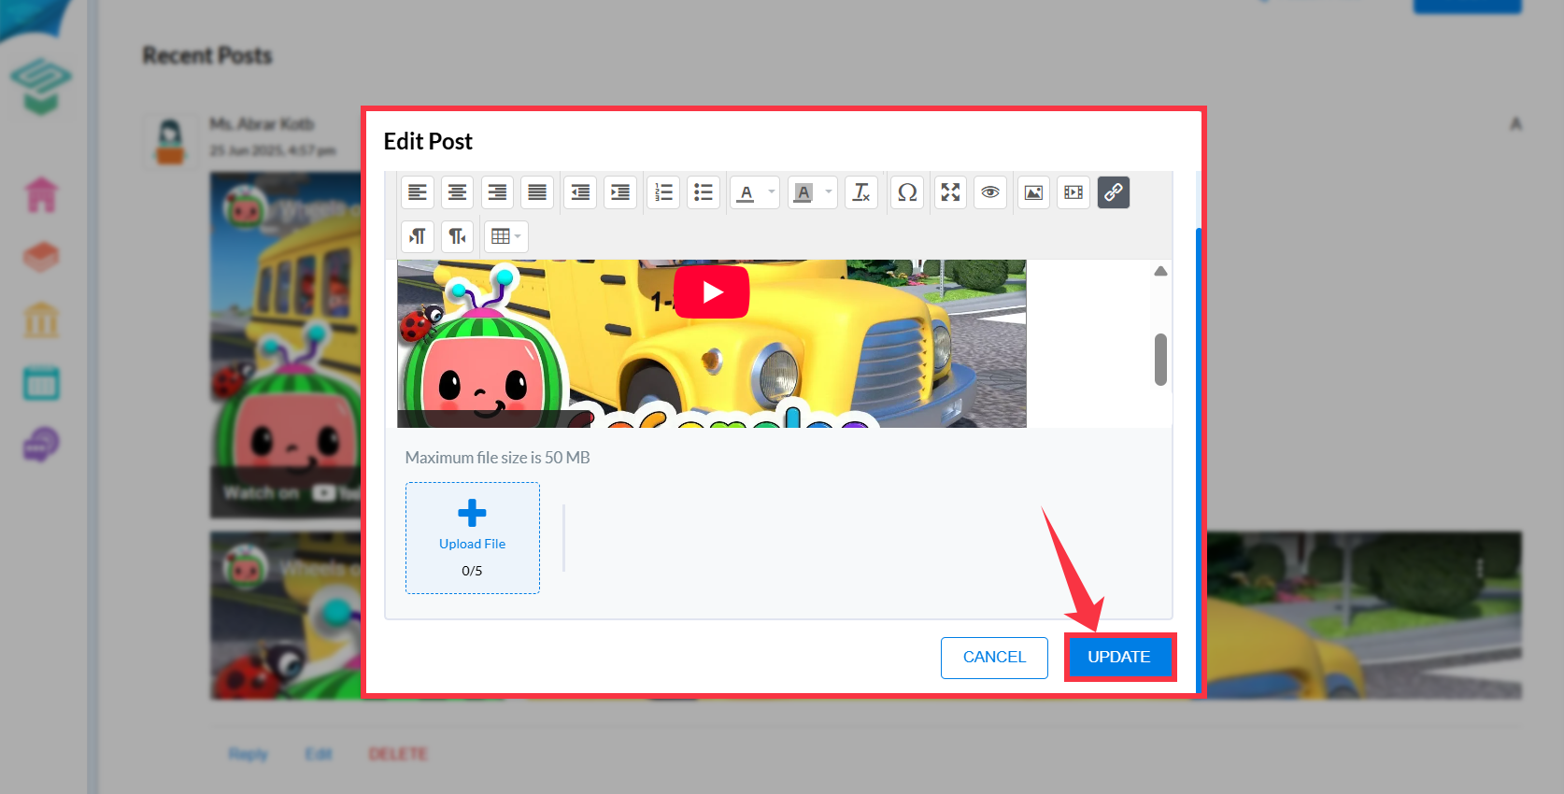
Task: Maximize the editor to fullscreen
Action: tap(950, 192)
